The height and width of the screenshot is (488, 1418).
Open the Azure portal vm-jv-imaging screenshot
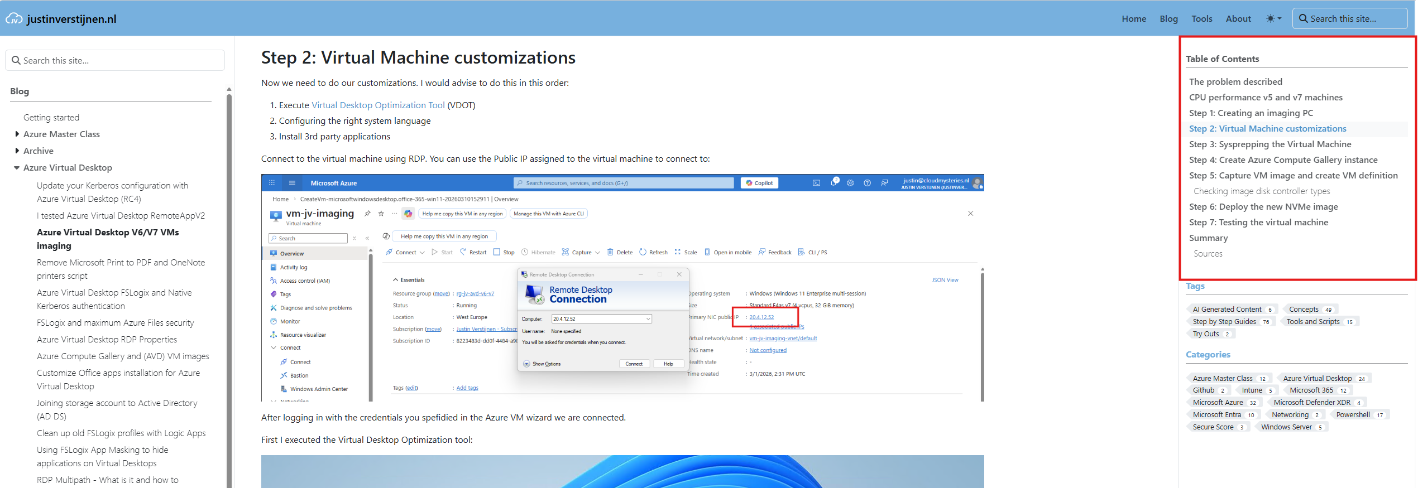point(622,287)
